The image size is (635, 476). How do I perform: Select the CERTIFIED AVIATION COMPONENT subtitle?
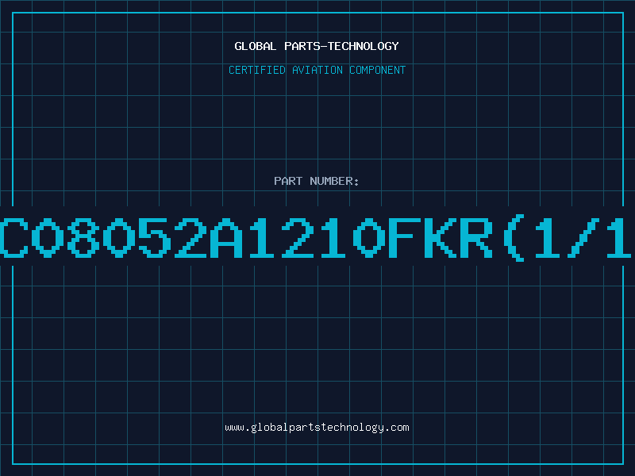point(317,70)
